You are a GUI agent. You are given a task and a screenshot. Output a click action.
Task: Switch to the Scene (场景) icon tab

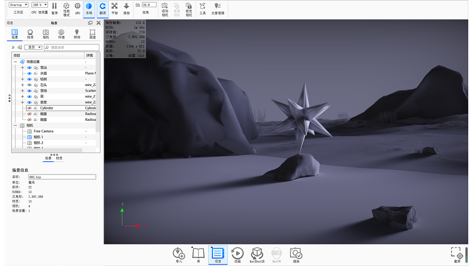[15, 34]
